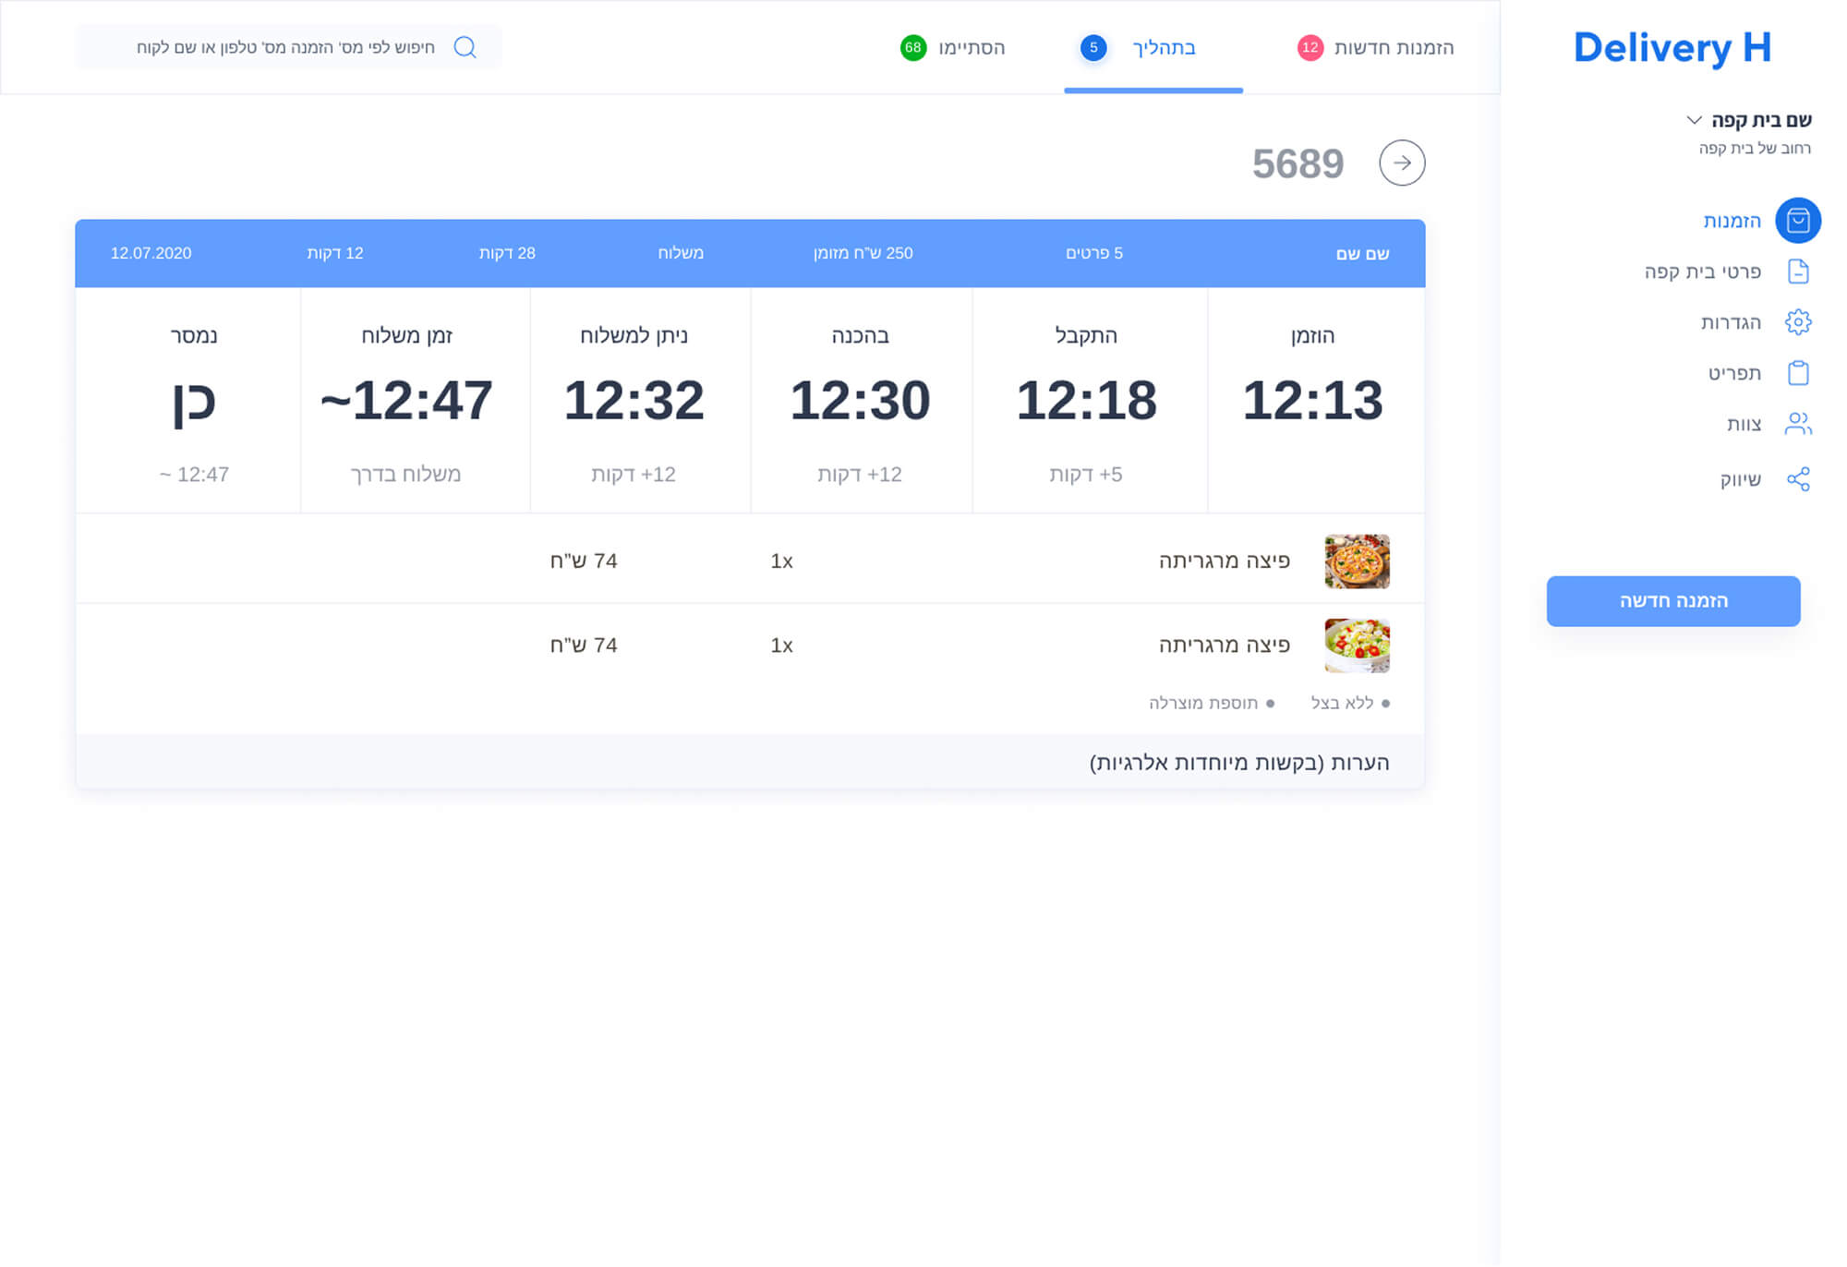
Task: Switch to the new orders tab
Action: (1393, 48)
